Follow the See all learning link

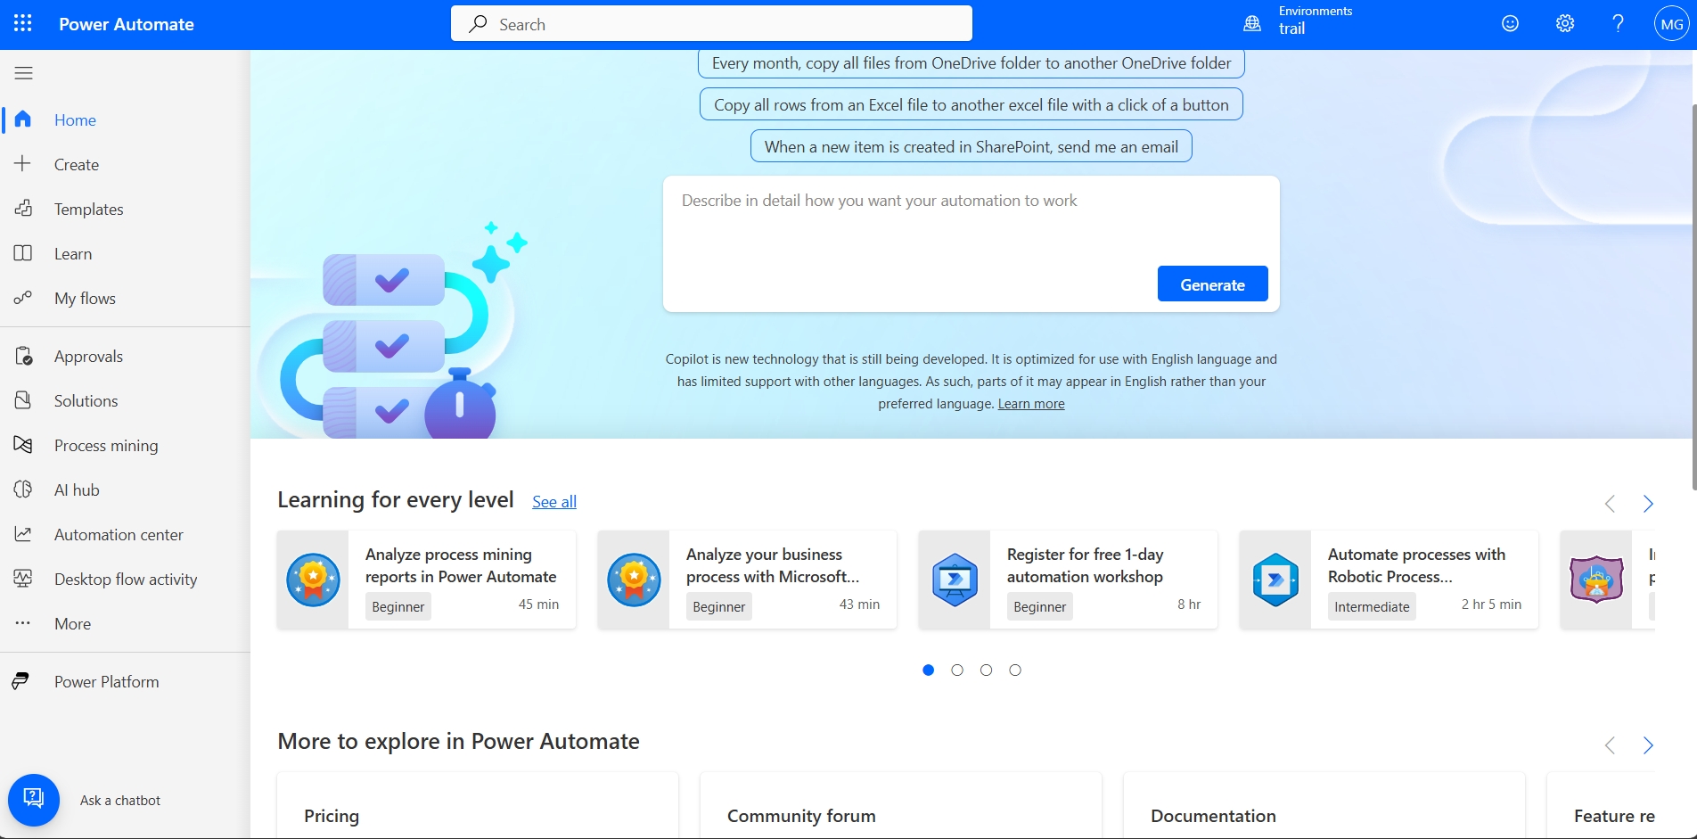coord(553,502)
